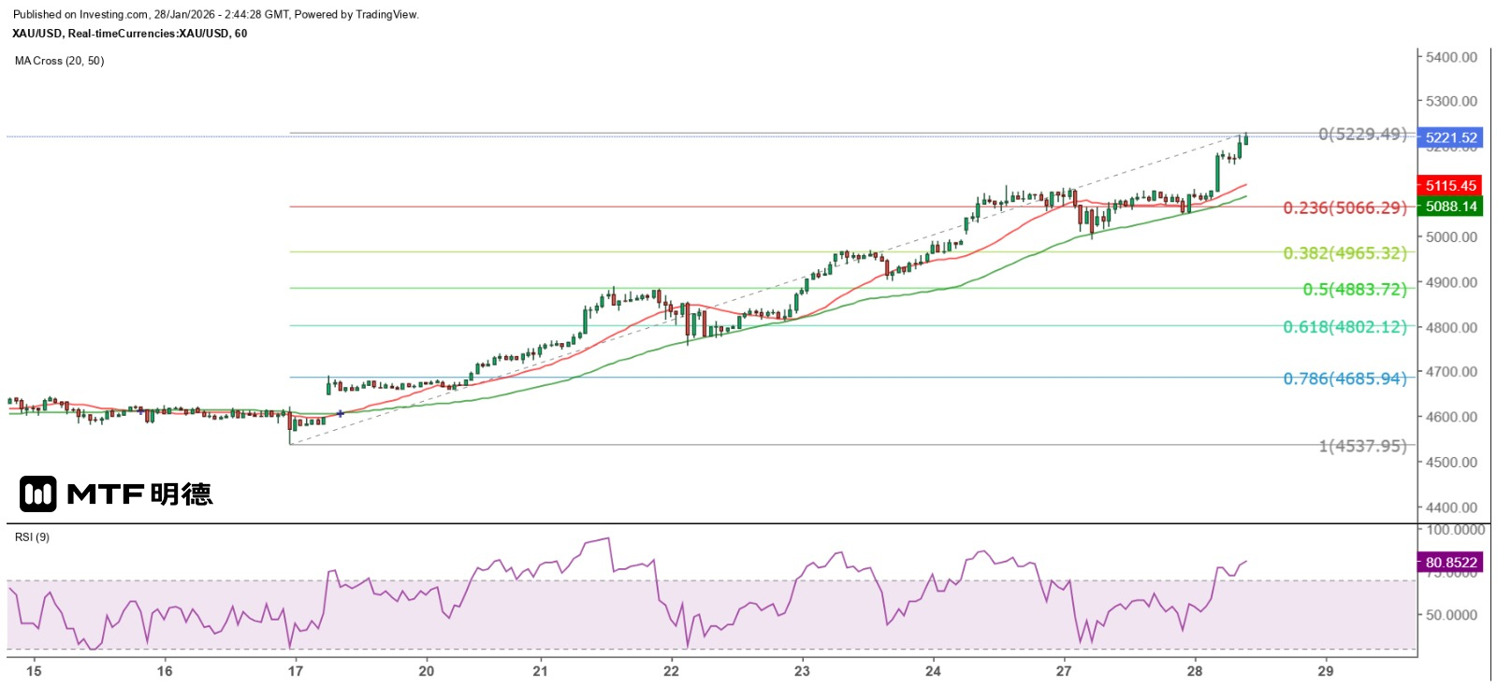The height and width of the screenshot is (686, 1497).
Task: Click the blue MA cross marker near date 17
Action: 340,413
